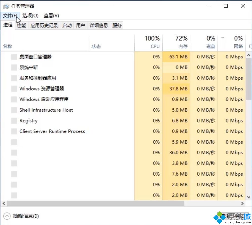Image resolution: width=252 pixels, height=225 pixels.
Task: Sort by 磁盘 column header
Action: coord(204,43)
